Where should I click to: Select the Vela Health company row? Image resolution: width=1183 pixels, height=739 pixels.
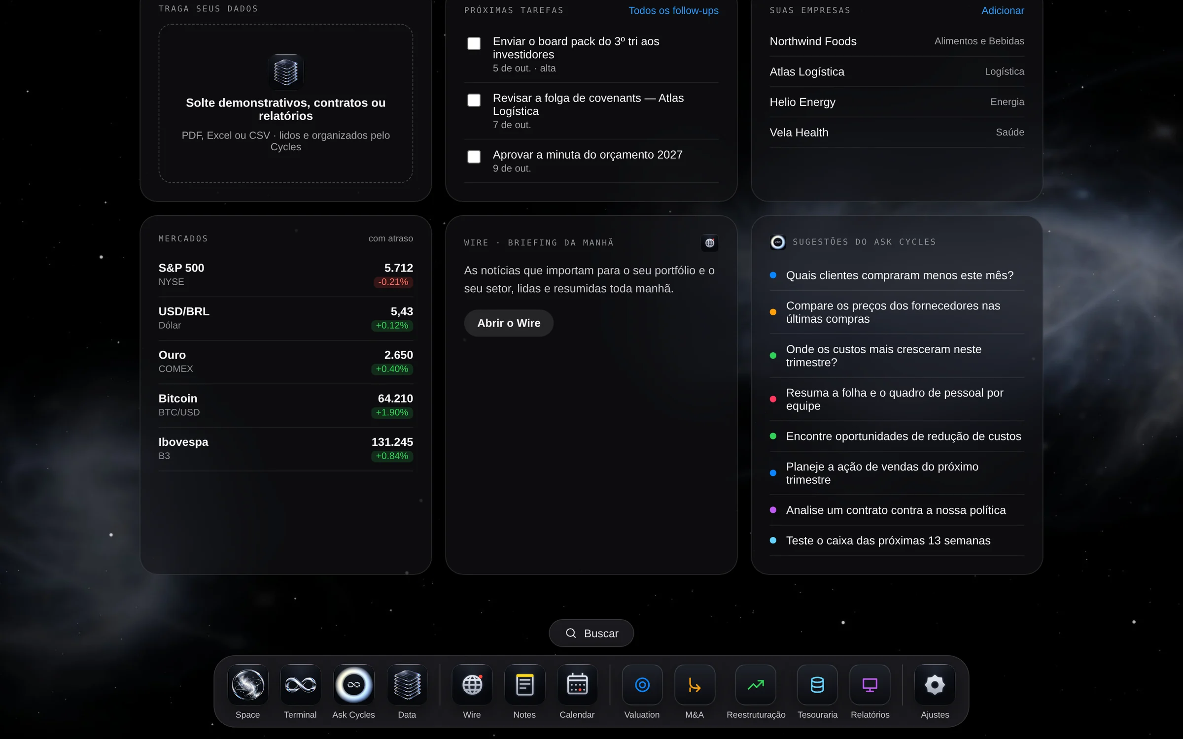897,133
